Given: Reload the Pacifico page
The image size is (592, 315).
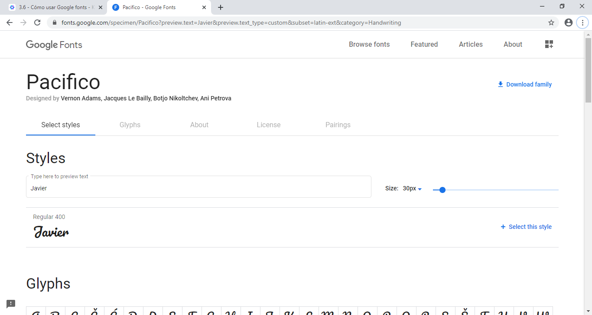Looking at the screenshot, I should tap(37, 22).
